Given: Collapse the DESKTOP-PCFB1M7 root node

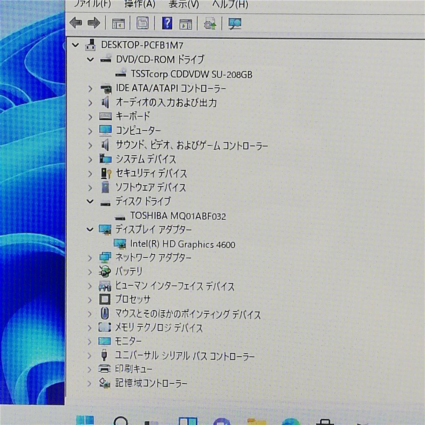Looking at the screenshot, I should click(75, 45).
